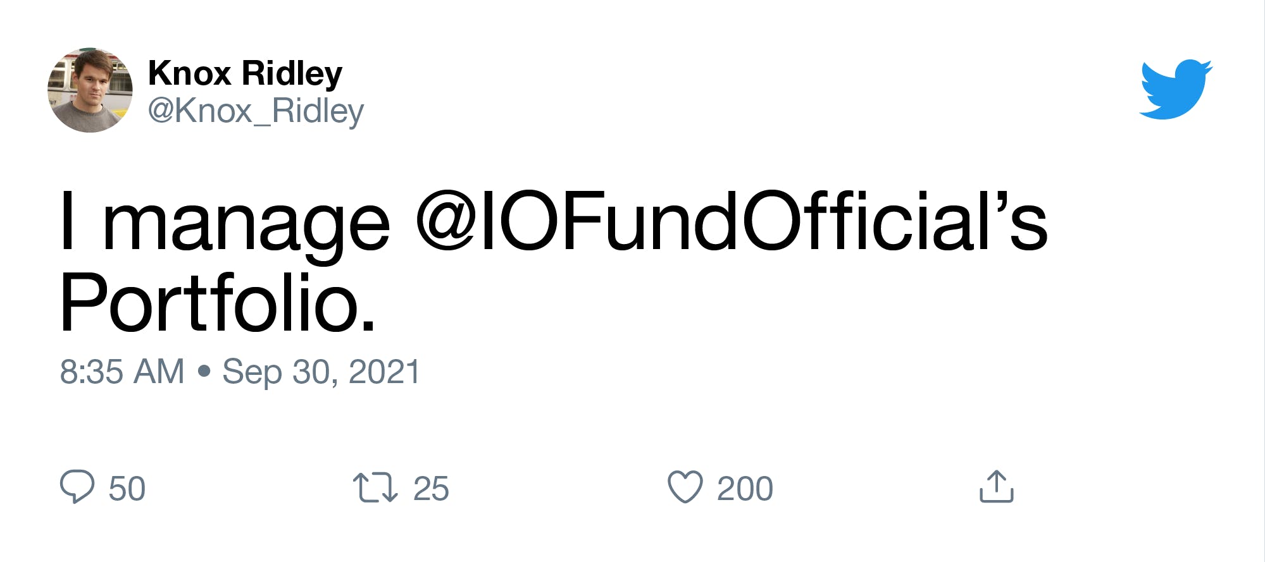
Task: Select the reply count showing 50
Action: click(127, 488)
